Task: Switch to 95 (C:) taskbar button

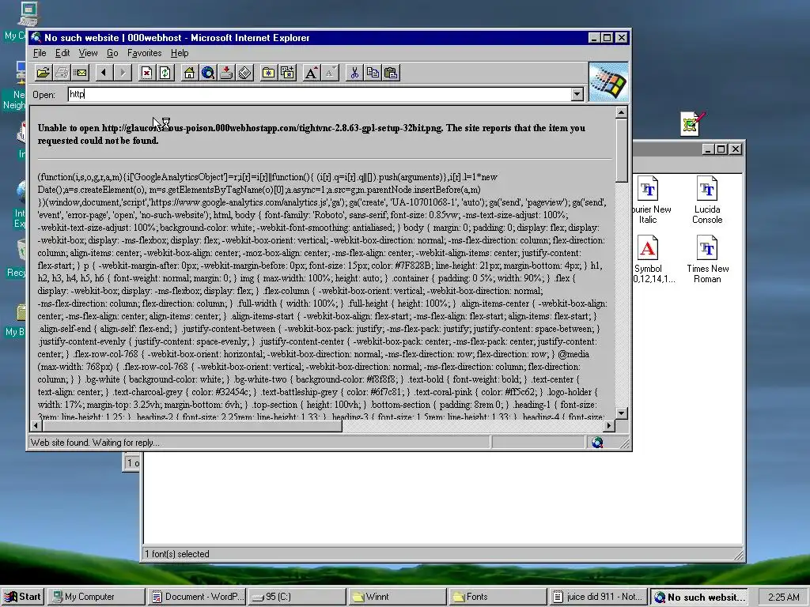Action: point(297,597)
